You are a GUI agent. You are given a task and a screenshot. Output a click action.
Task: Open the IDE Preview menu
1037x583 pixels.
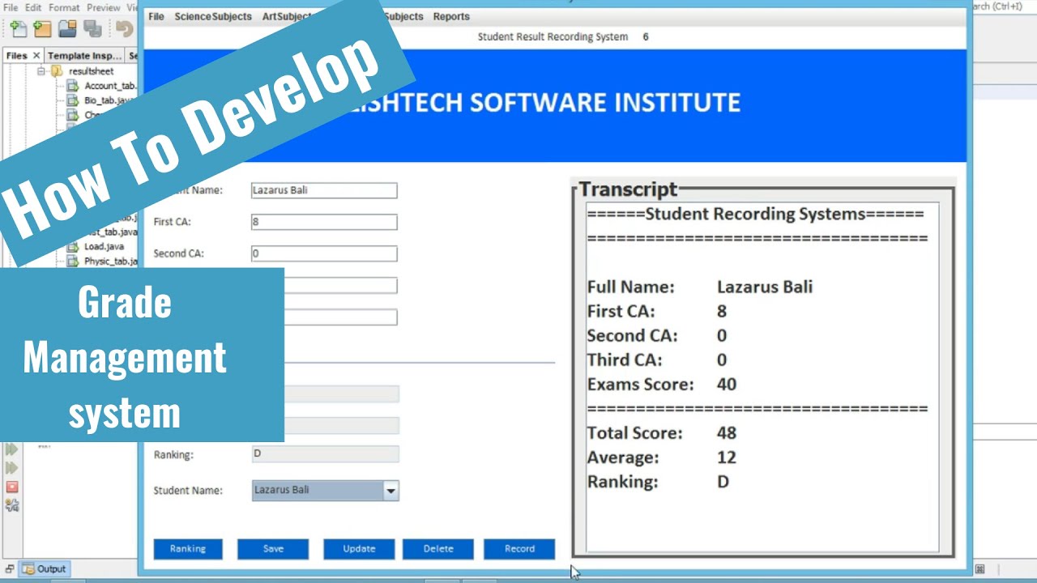(102, 7)
